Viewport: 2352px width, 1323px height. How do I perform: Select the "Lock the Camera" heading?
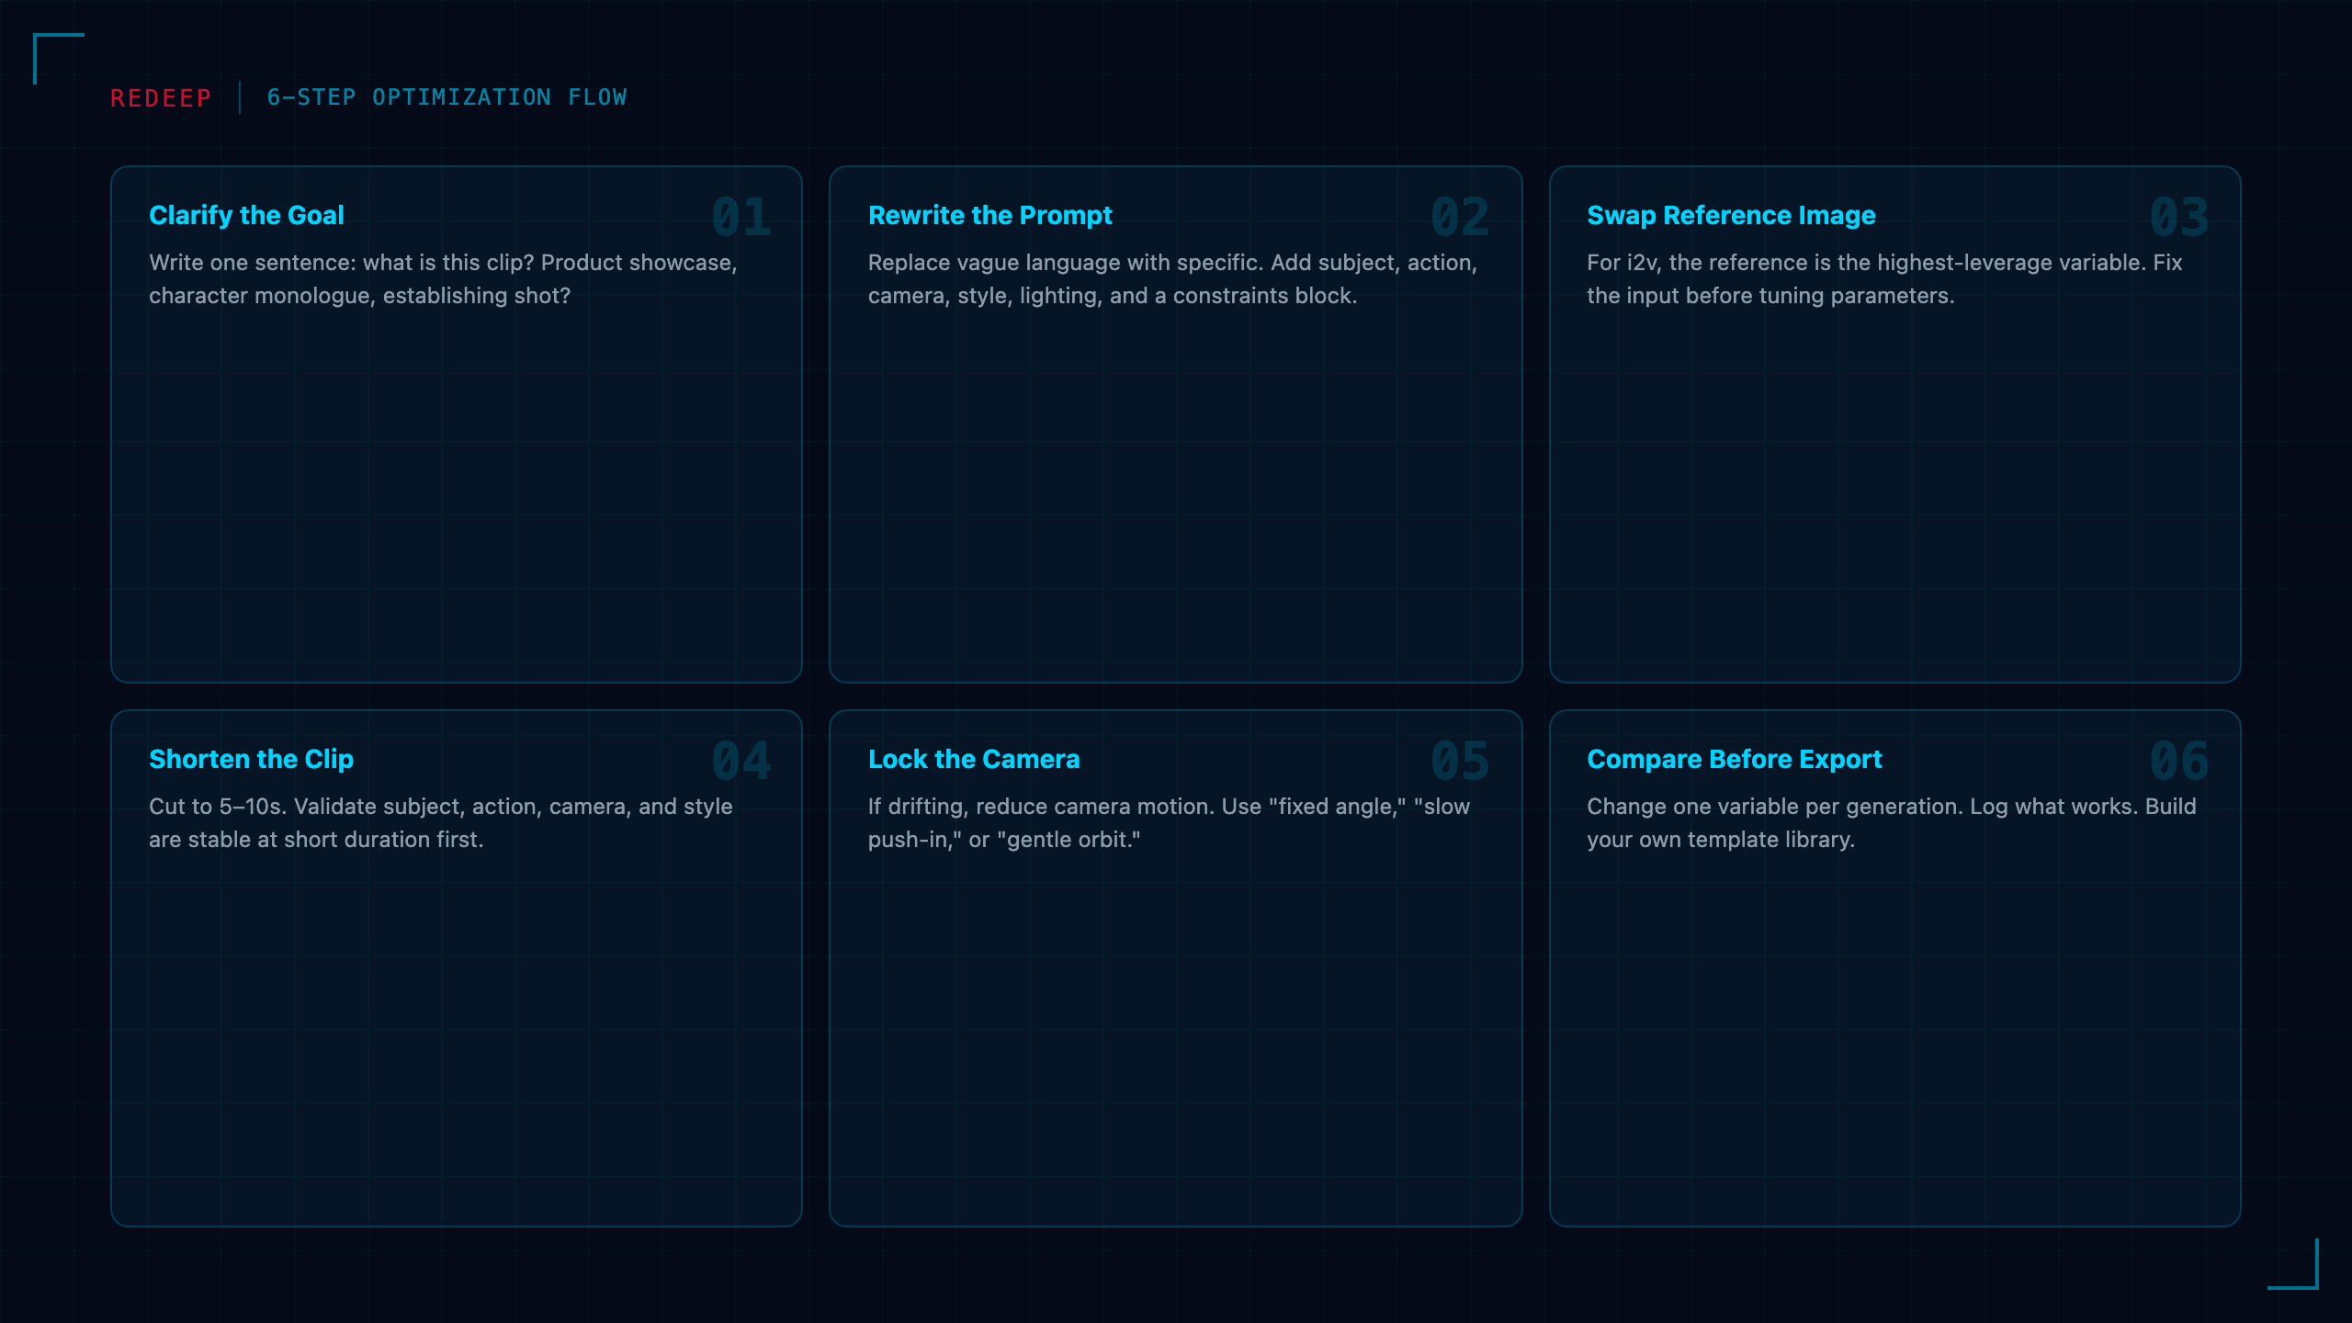pyautogui.click(x=974, y=759)
